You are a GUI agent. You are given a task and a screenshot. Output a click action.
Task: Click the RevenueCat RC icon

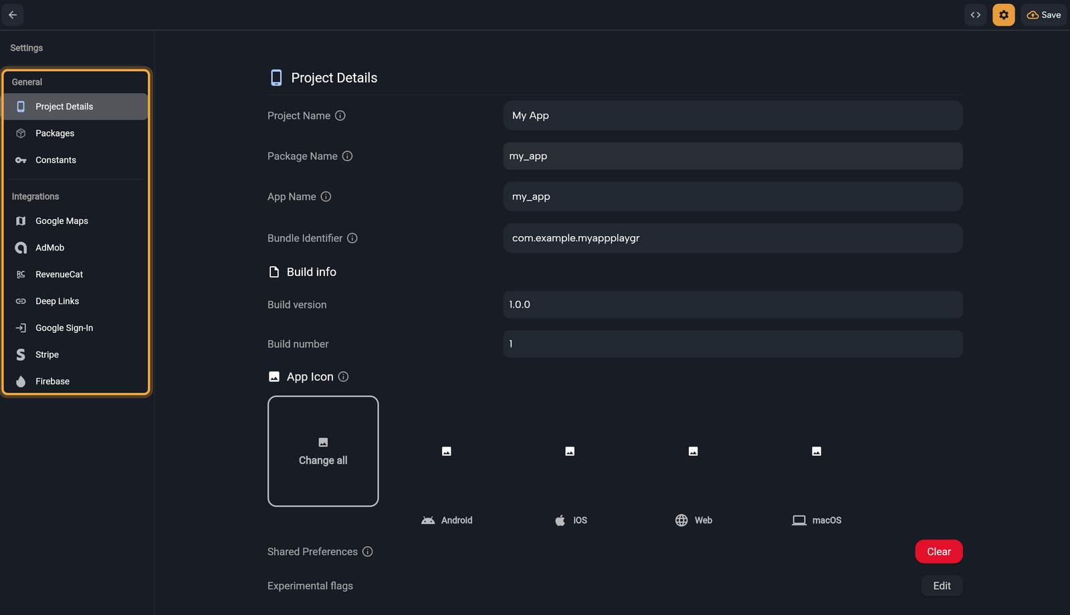[21, 274]
